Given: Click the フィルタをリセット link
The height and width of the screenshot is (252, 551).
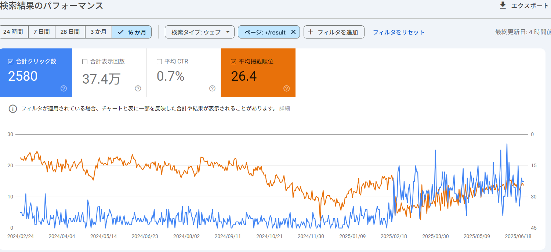Looking at the screenshot, I should 398,32.
